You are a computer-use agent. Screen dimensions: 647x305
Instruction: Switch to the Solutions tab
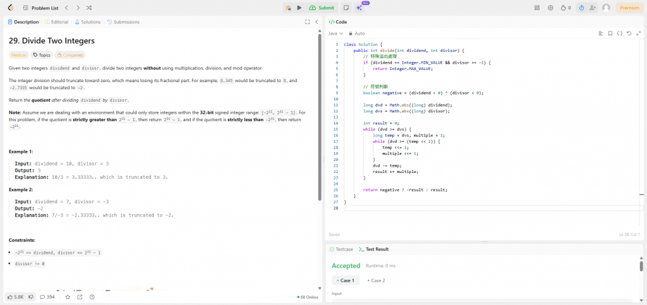click(x=87, y=22)
